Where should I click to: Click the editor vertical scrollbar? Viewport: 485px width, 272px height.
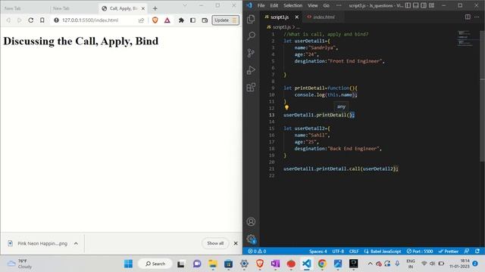482,96
